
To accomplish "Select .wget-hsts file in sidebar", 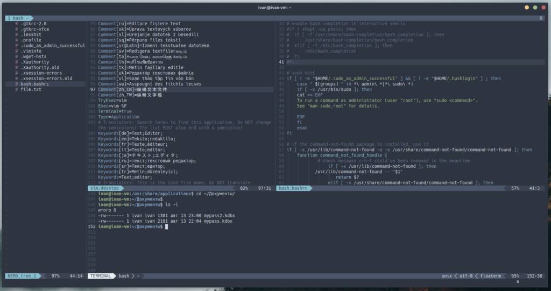I will tap(33, 56).
